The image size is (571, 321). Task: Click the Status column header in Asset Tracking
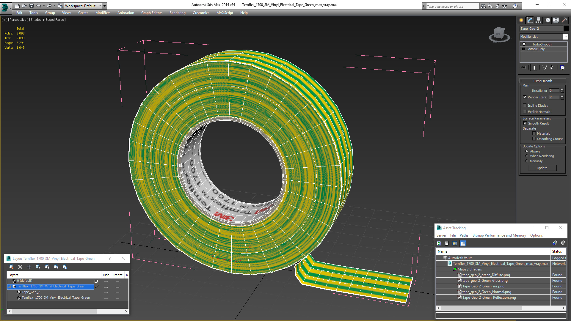coord(559,251)
